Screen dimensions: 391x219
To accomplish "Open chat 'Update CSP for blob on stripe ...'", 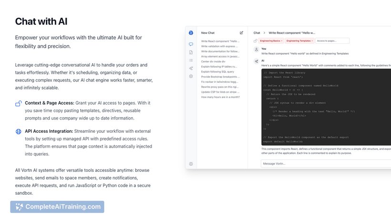I will pos(220,92).
